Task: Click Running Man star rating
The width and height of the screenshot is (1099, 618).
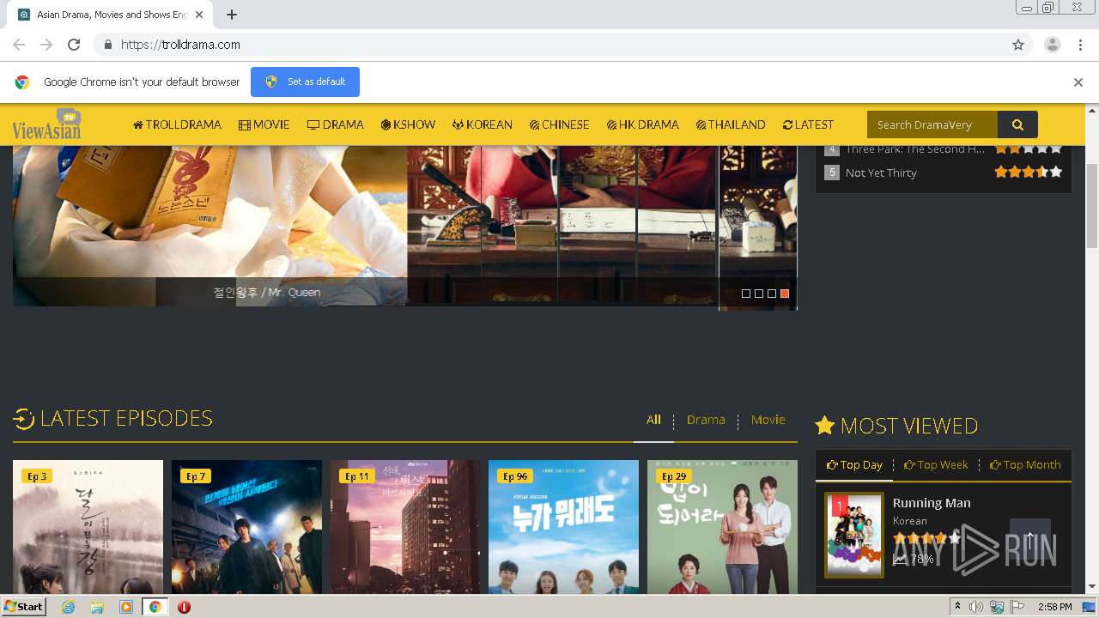Action: pos(926,538)
